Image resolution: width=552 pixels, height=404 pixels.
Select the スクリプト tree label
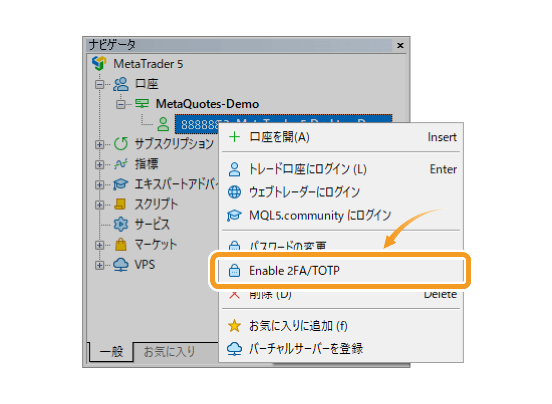point(156,205)
